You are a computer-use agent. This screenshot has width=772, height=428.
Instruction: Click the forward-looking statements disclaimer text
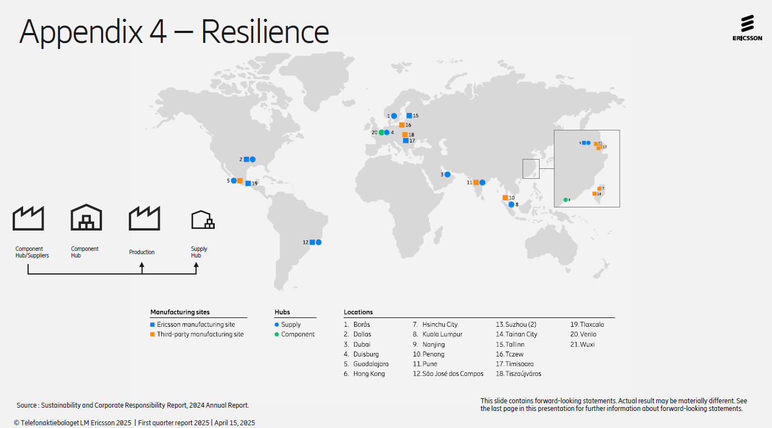click(614, 405)
